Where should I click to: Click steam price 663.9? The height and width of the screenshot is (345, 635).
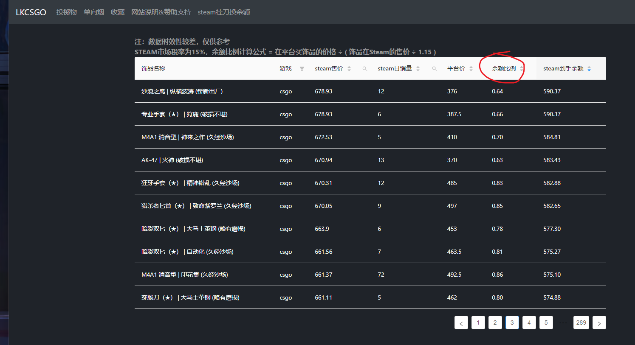point(322,229)
